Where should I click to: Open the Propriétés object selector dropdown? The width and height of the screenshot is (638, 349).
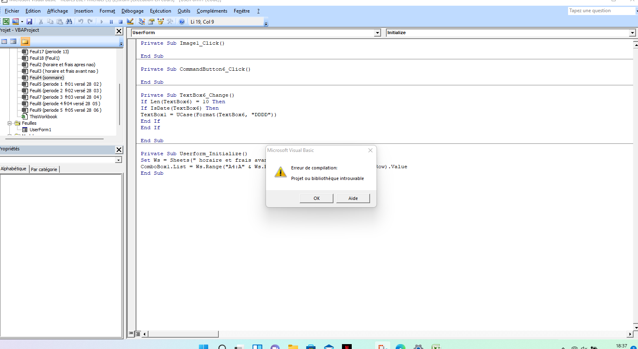point(118,160)
